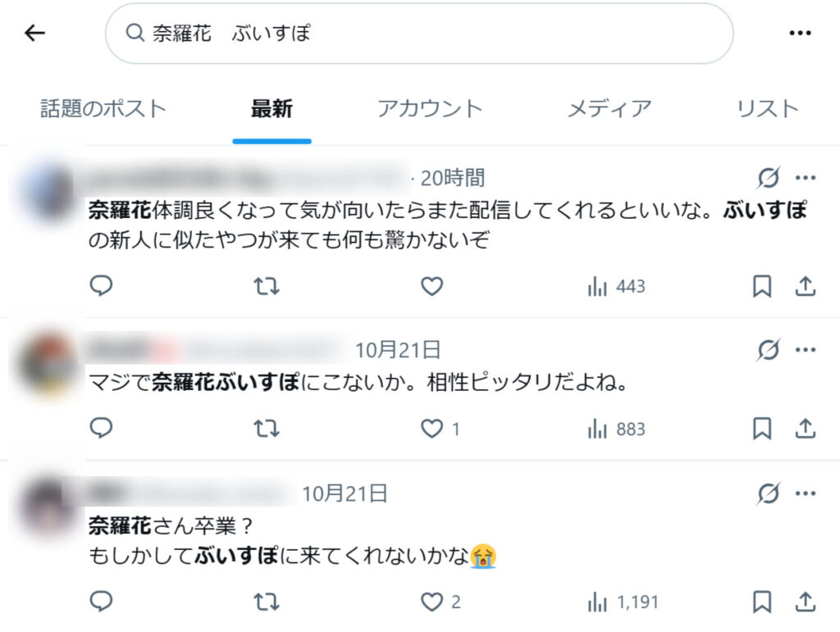Open the more options menu for the first tweet
Image resolution: width=840 pixels, height=632 pixels.
coord(806,176)
